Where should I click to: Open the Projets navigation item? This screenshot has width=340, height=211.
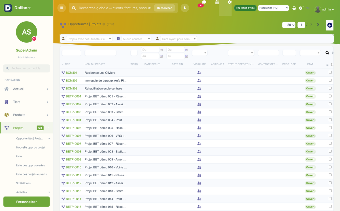tap(26, 128)
